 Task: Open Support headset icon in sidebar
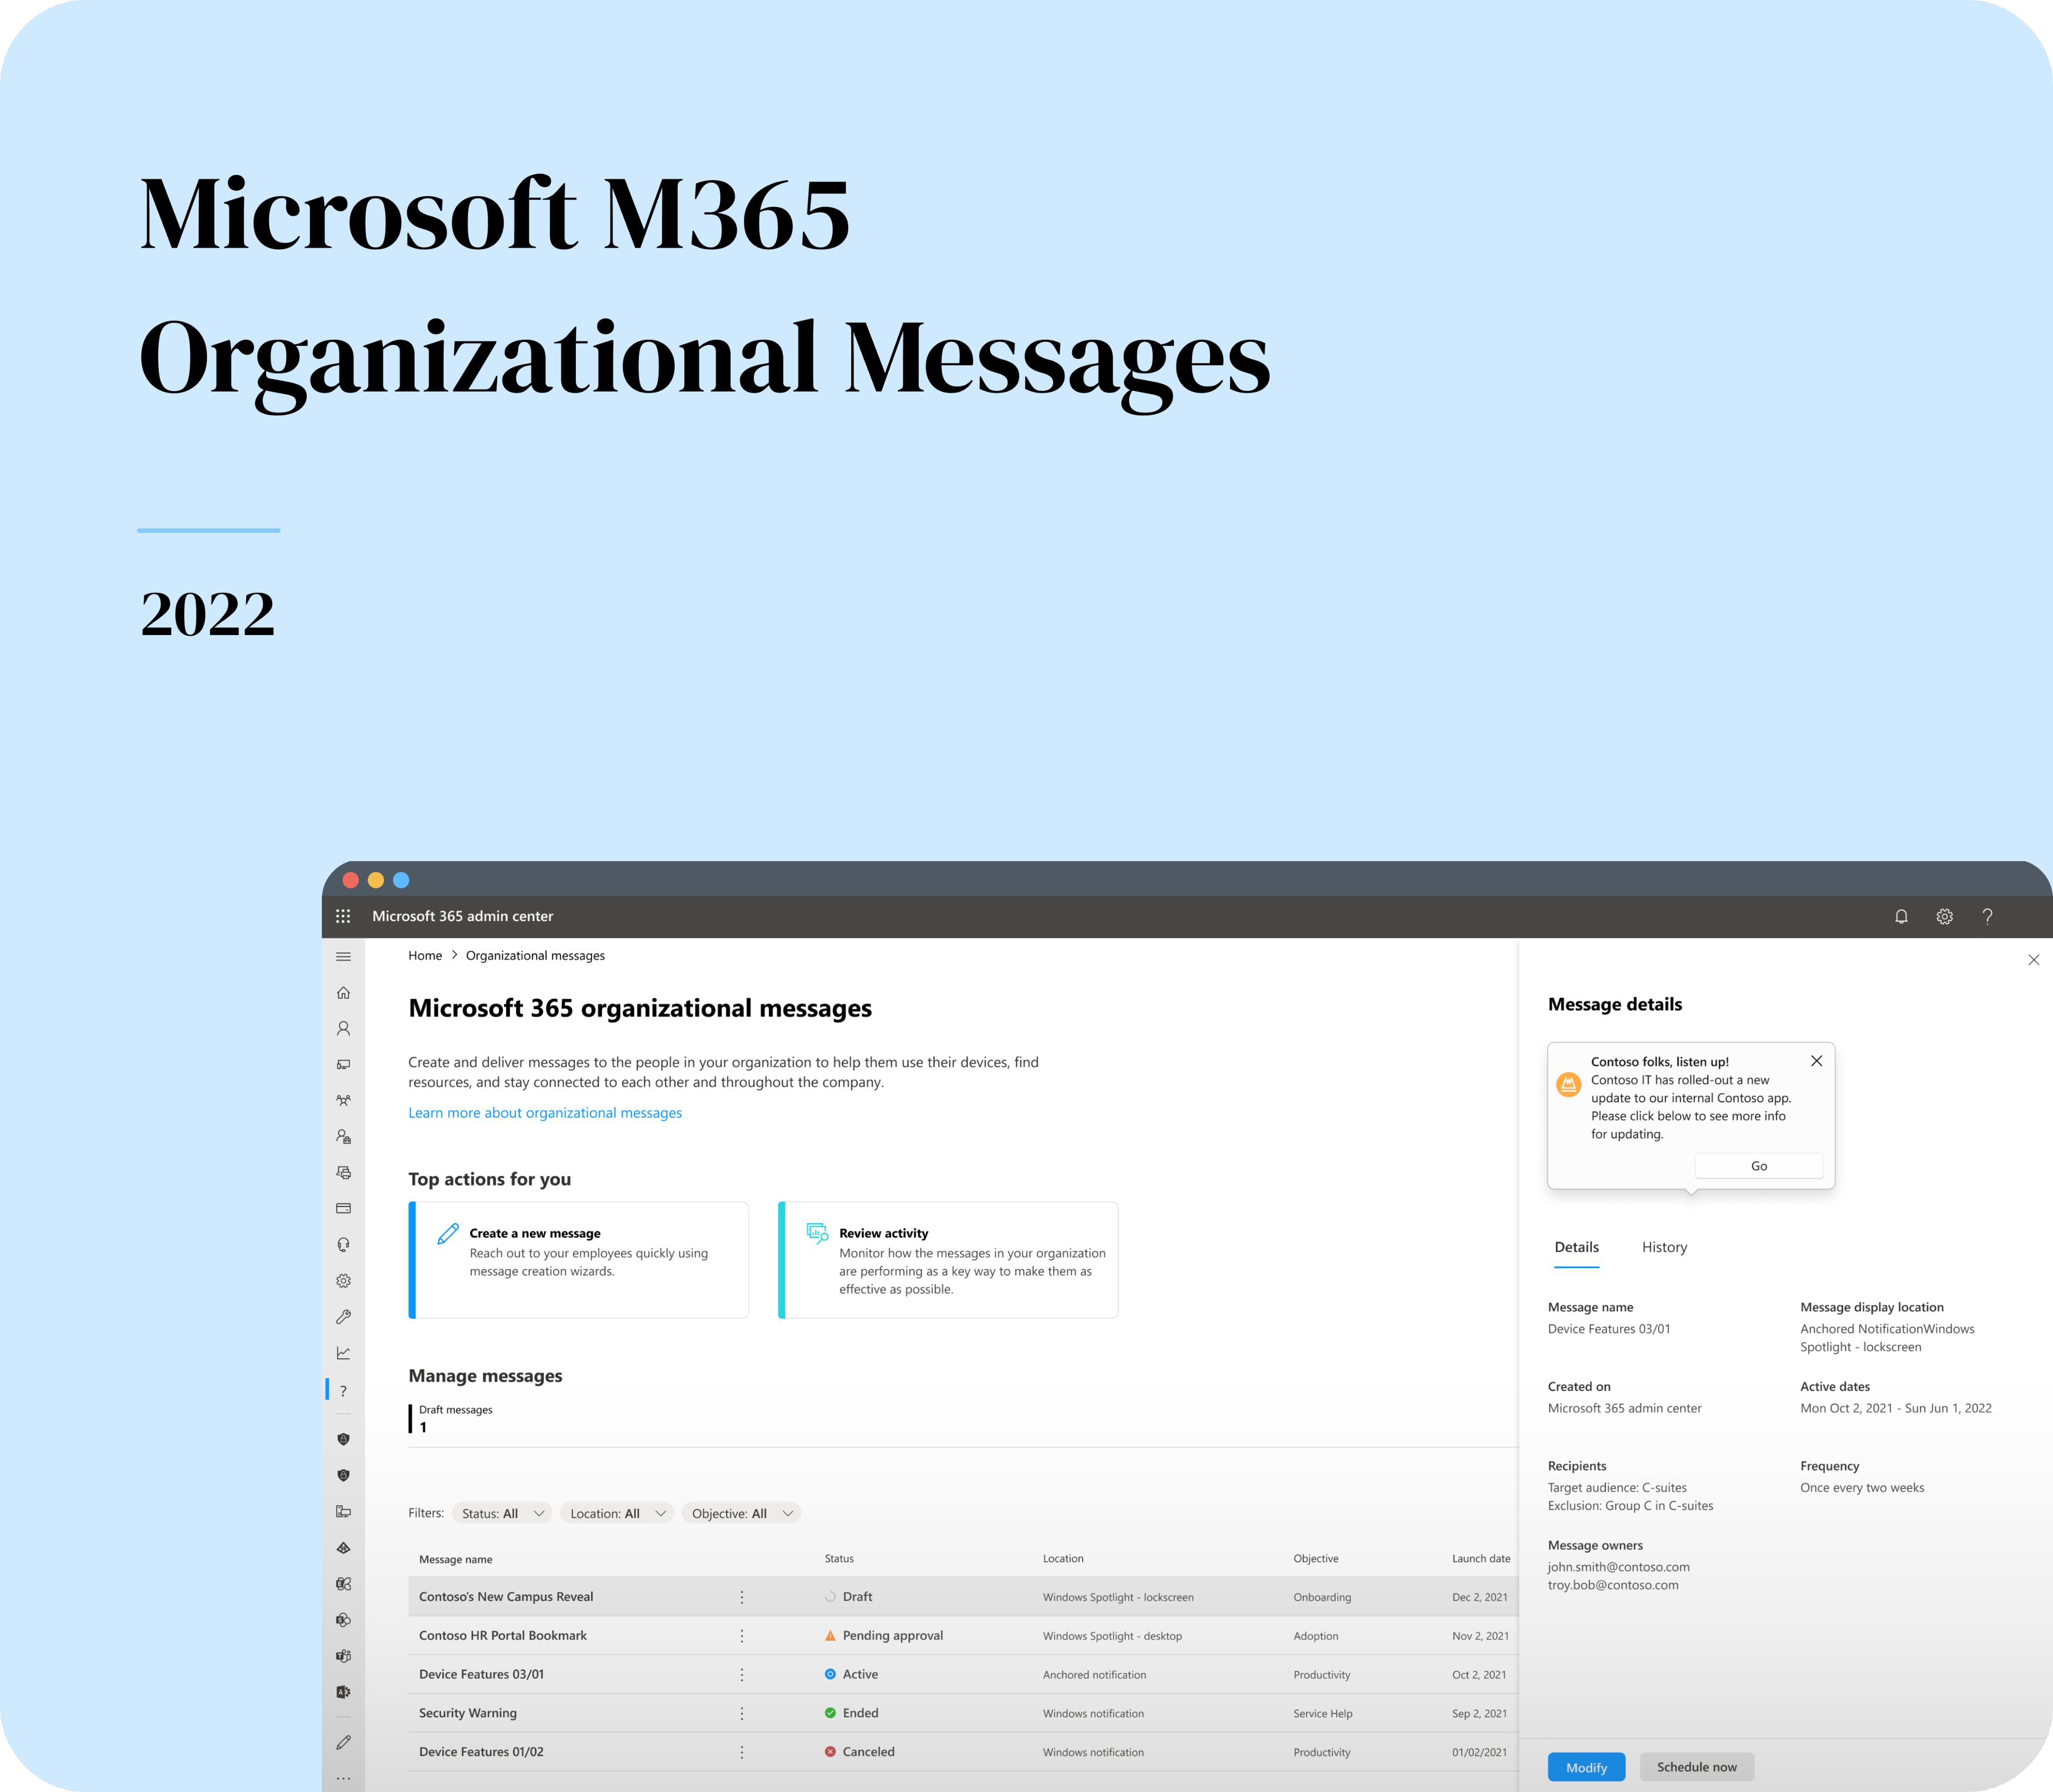click(x=343, y=1245)
